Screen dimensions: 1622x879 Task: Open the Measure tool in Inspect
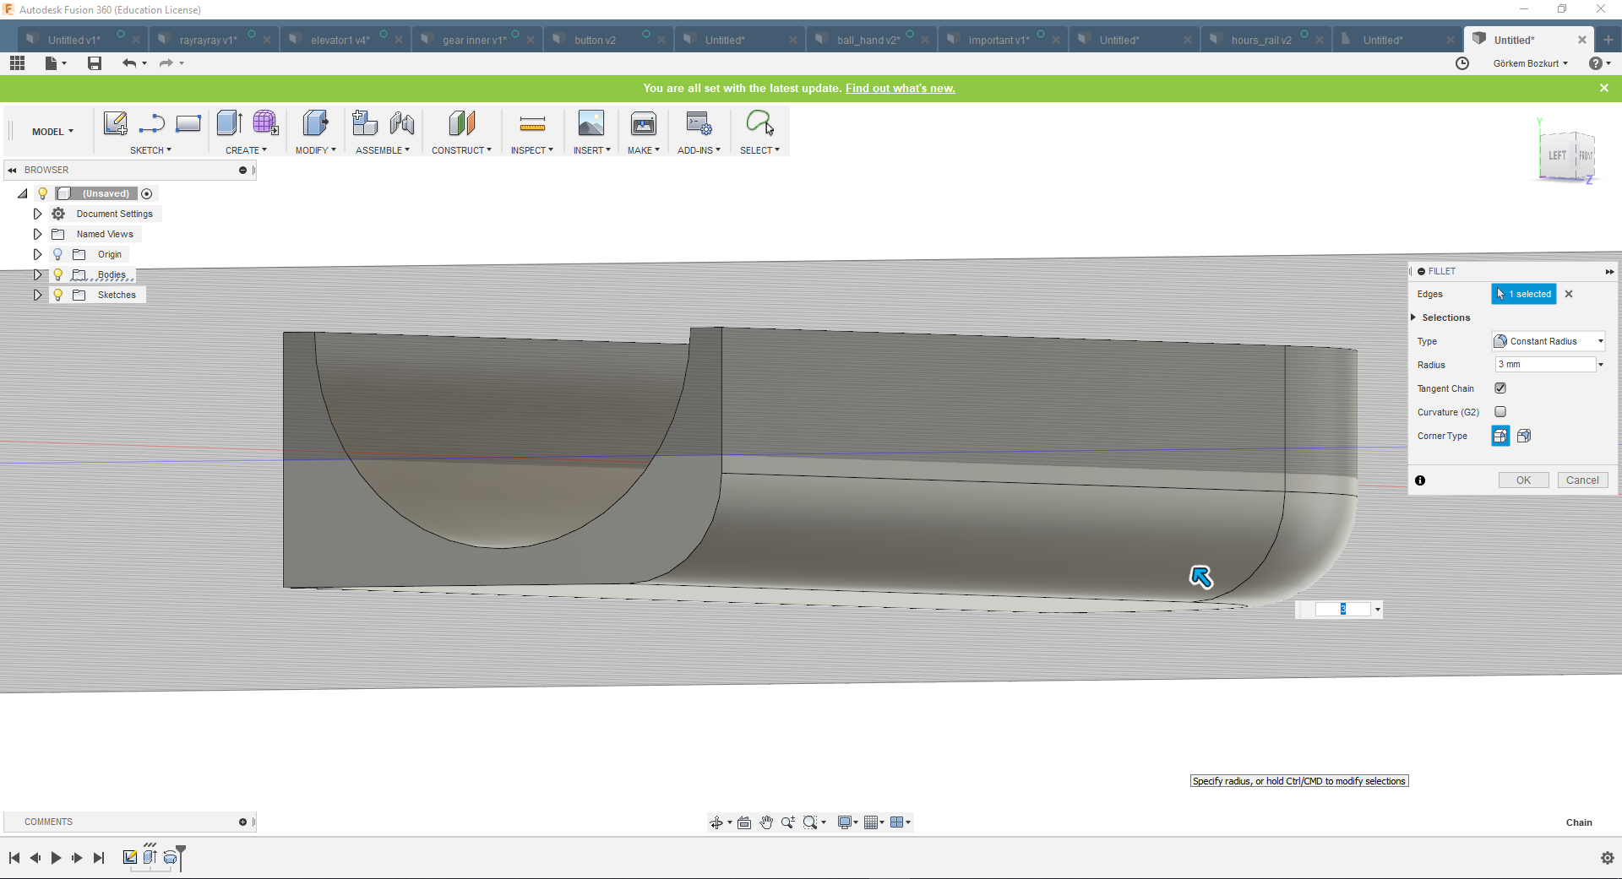click(x=532, y=125)
